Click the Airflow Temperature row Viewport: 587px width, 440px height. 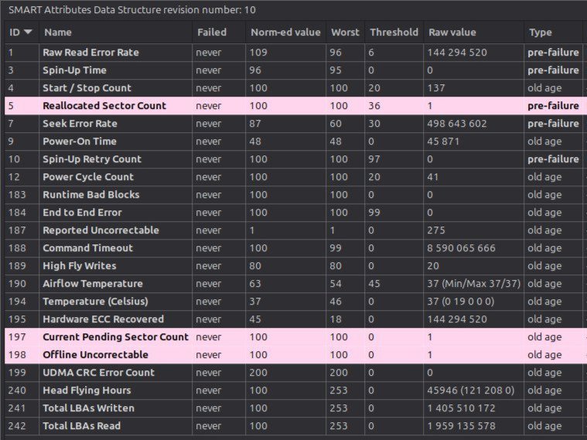[x=93, y=284]
